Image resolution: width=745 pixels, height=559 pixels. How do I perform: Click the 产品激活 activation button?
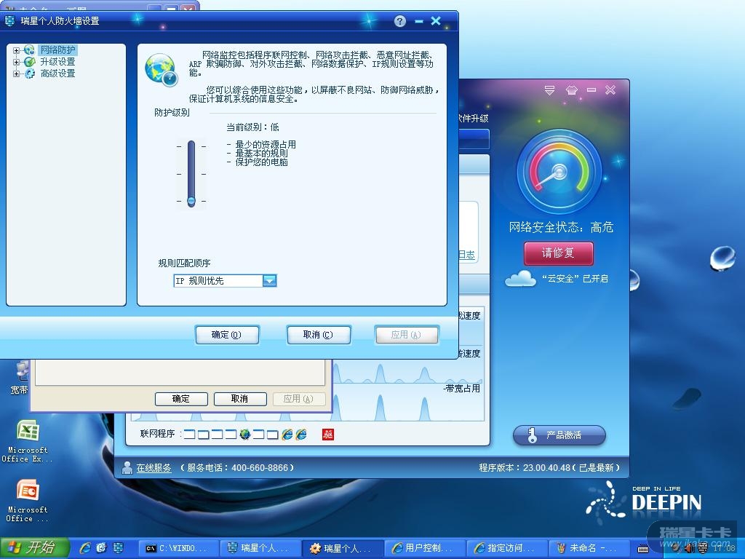(x=559, y=435)
